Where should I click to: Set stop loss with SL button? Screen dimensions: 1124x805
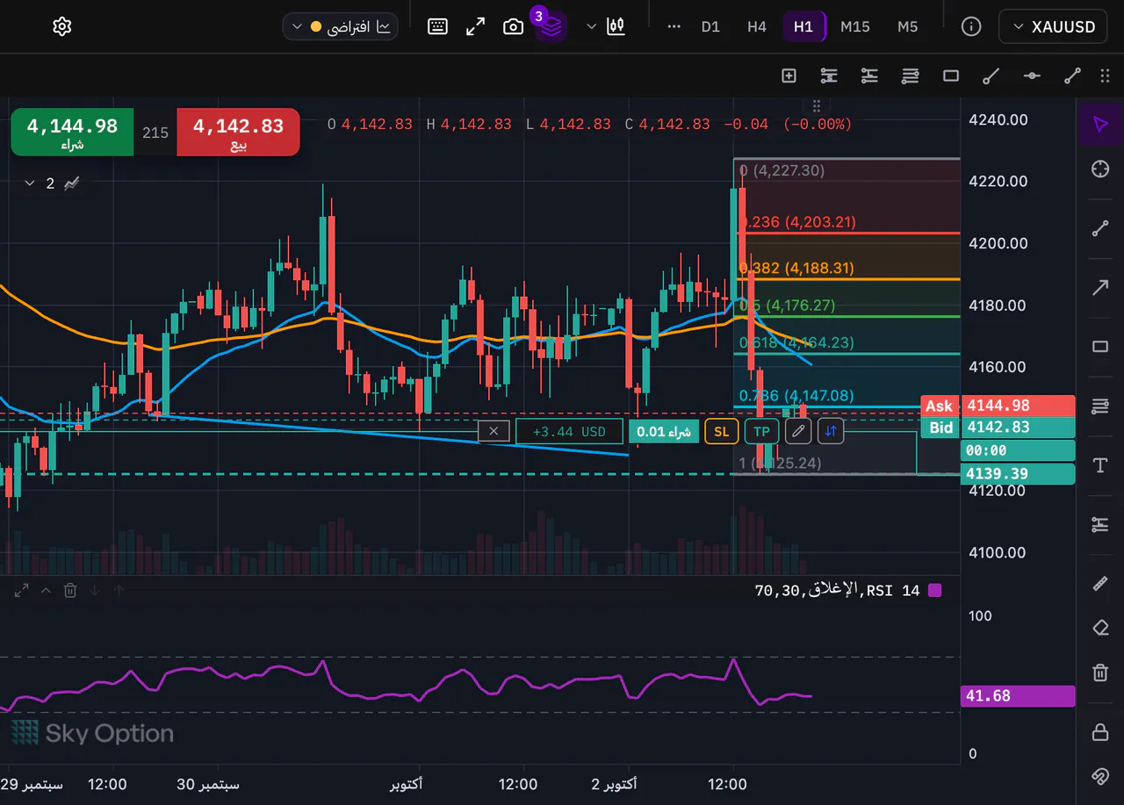coord(721,431)
